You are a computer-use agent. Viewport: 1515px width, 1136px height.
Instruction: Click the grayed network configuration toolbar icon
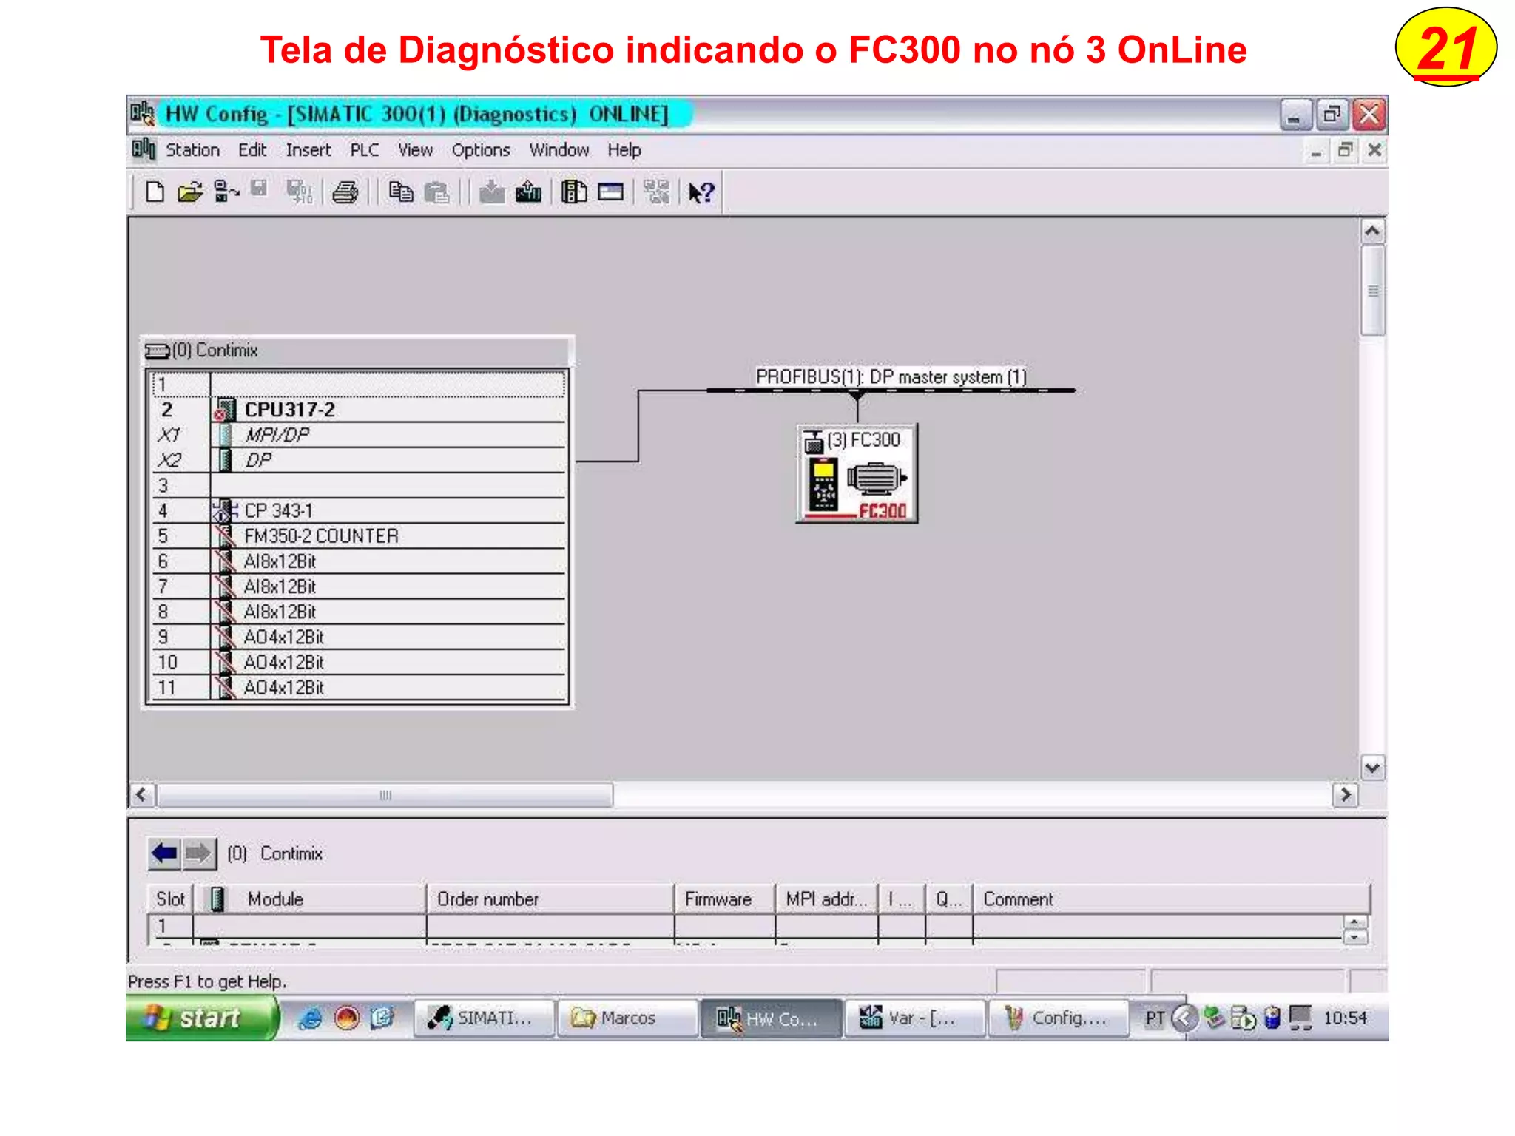pyautogui.click(x=657, y=192)
